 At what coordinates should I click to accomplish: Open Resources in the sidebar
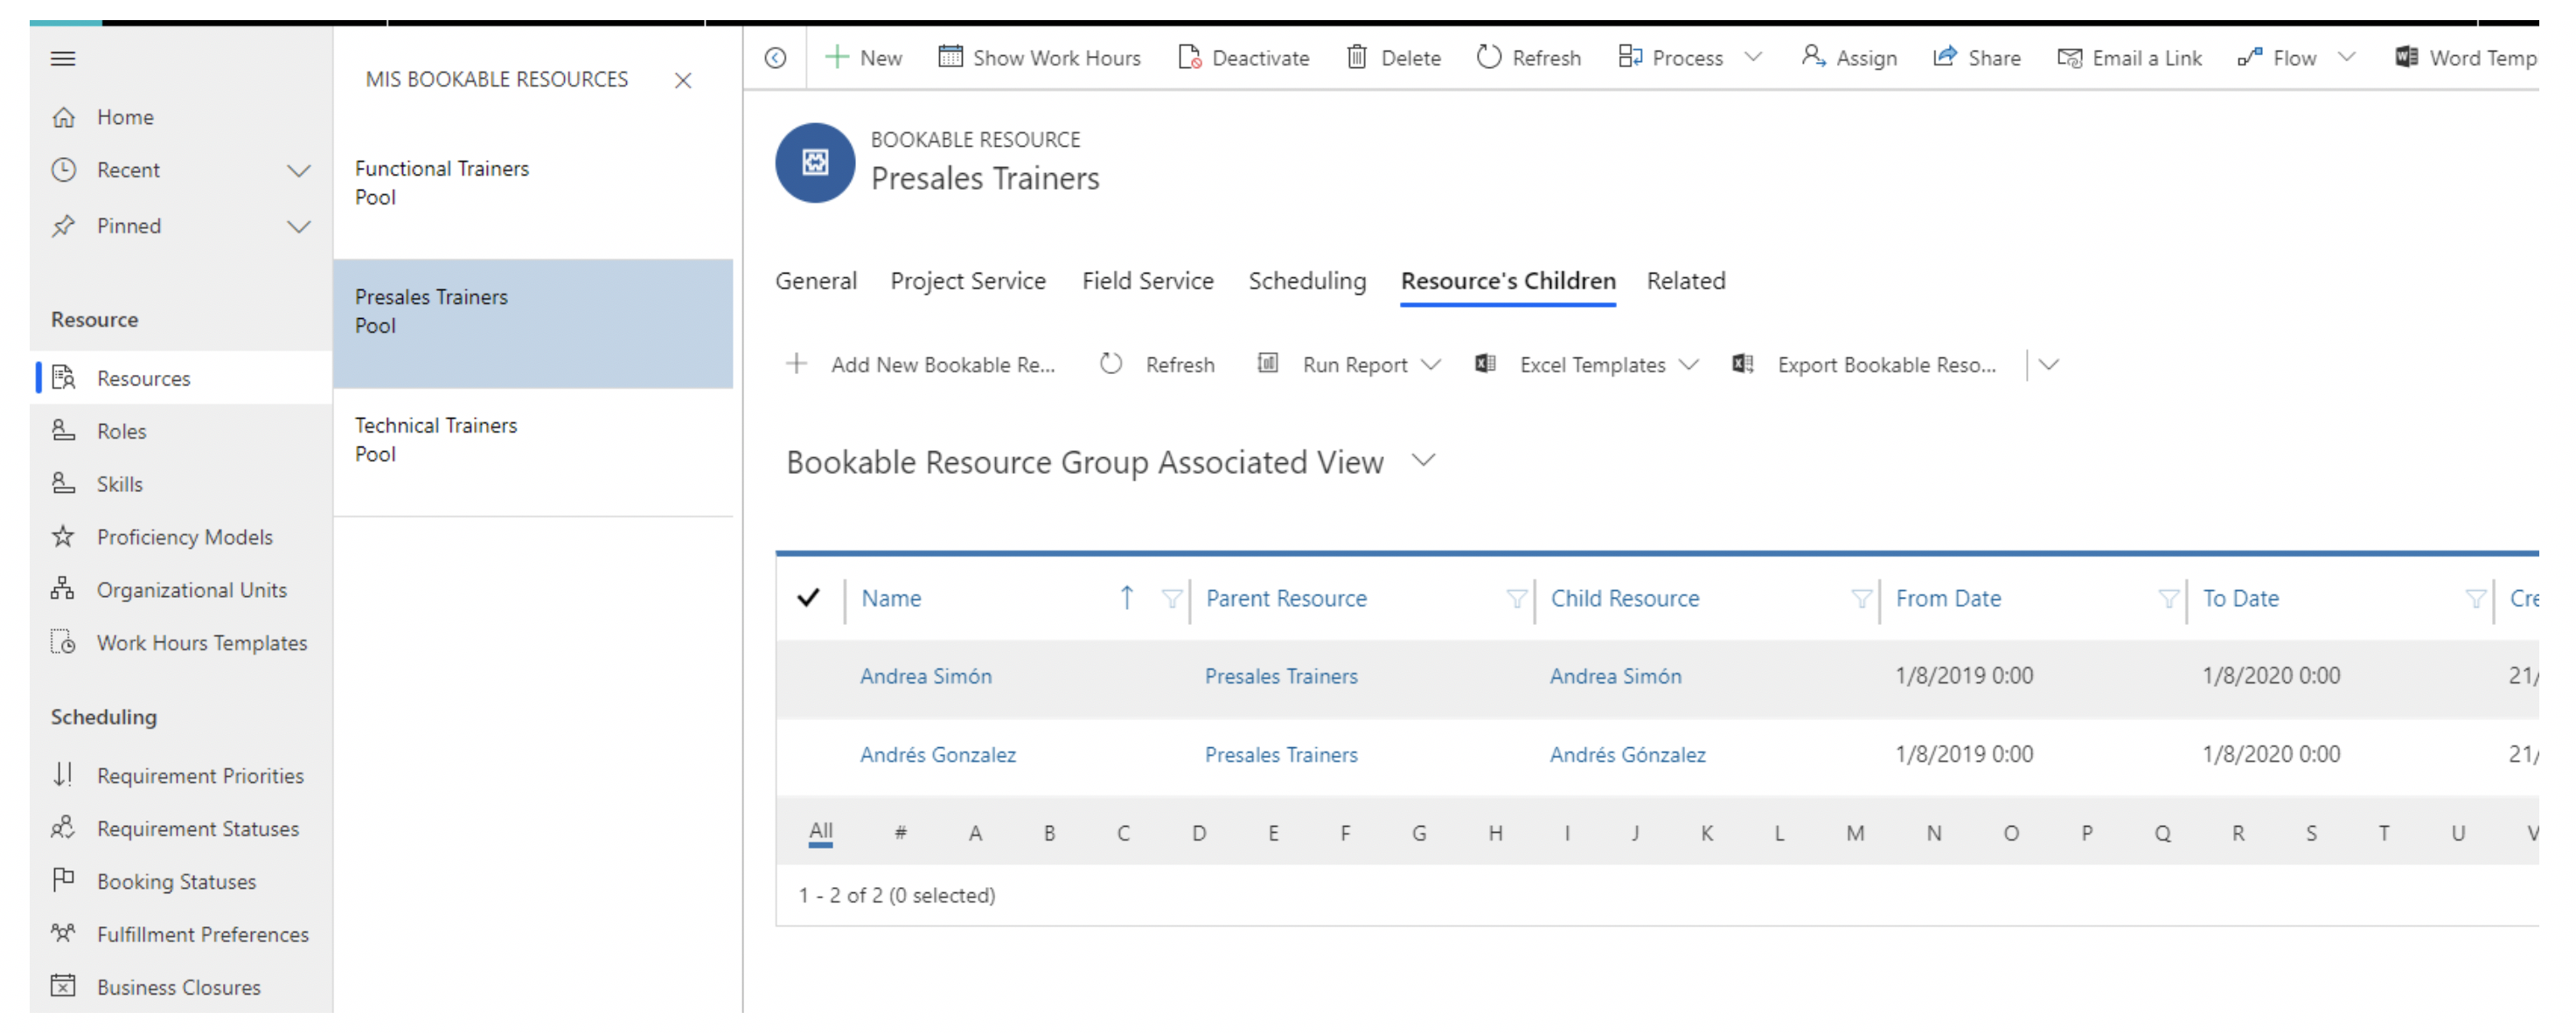tap(183, 378)
